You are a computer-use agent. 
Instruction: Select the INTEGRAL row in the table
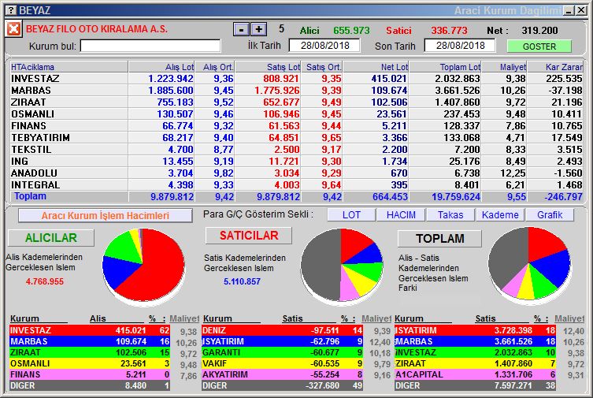[296, 184]
